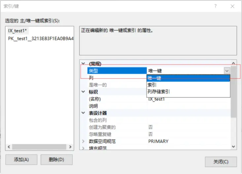This screenshot has width=242, height=174.
Task: Click the IX_test1 name value field
Action: pos(189,99)
